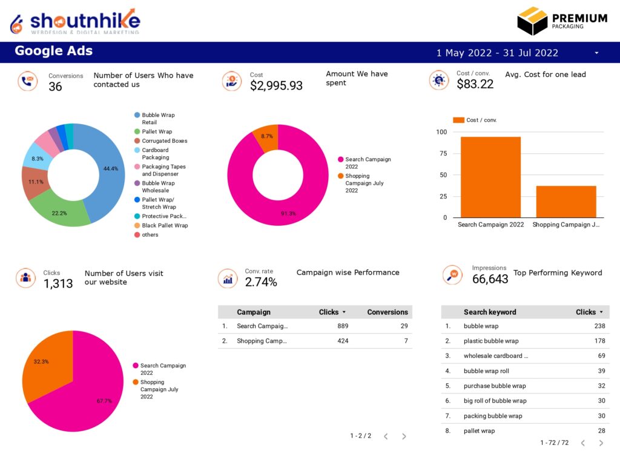Click the people Clicks icon
This screenshot has width=620, height=465.
click(25, 277)
